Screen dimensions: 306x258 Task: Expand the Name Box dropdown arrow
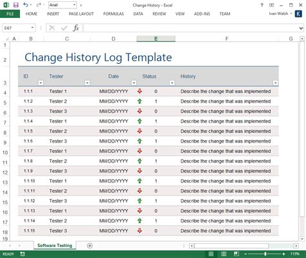pos(32,28)
